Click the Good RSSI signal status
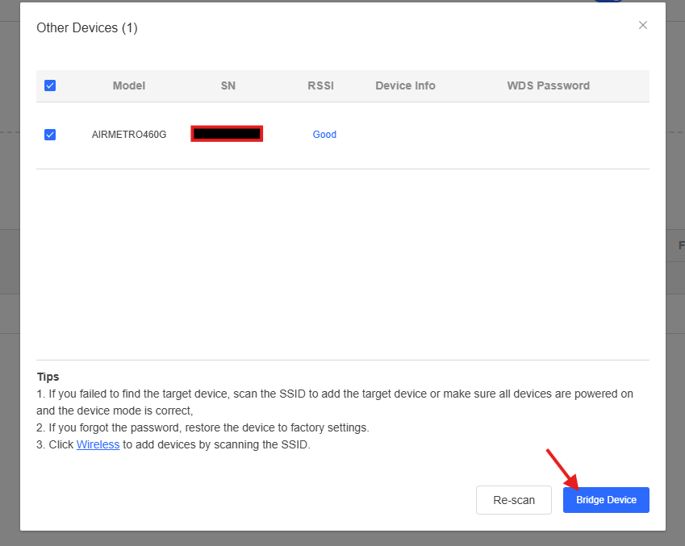 324,135
